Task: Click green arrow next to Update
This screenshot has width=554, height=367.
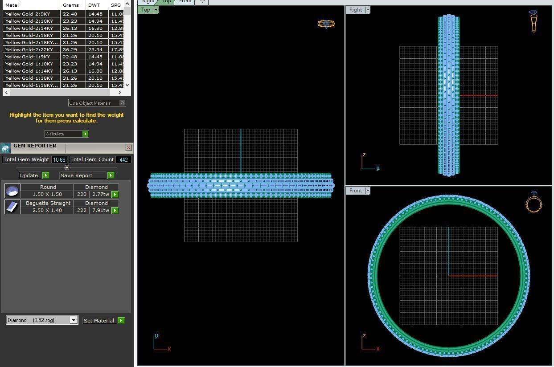Action: [x=45, y=175]
